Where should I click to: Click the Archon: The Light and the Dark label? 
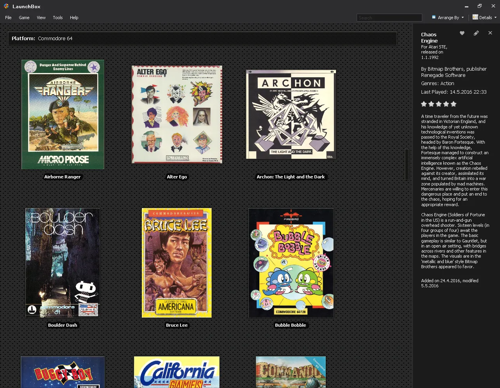coord(291,177)
